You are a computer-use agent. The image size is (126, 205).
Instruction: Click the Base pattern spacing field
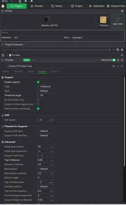pyautogui.click(x=45, y=173)
